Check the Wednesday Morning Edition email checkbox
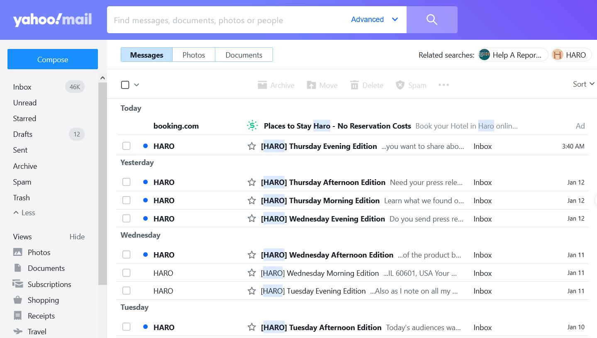The image size is (597, 338). coord(127,273)
